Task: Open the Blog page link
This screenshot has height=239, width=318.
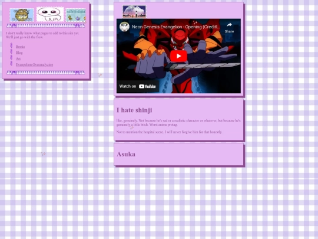Action: coord(19,53)
